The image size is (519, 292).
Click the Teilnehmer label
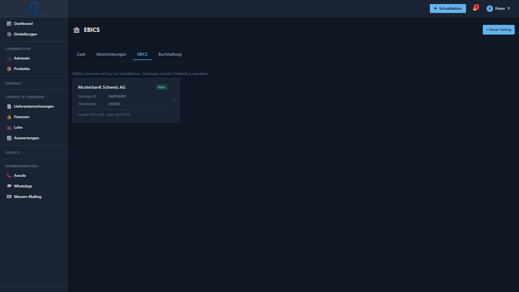87,104
